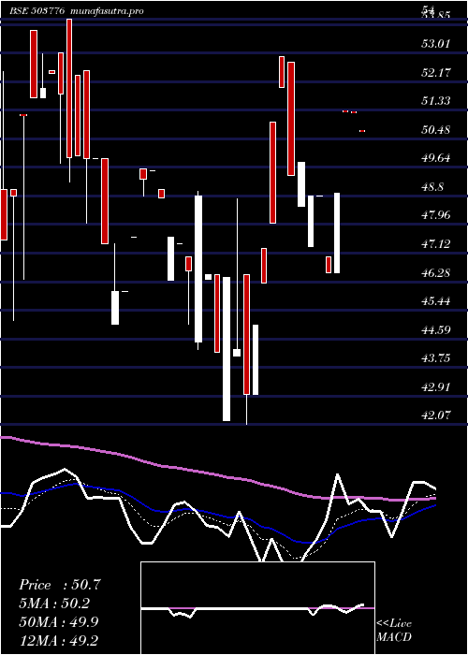Select the 48.8 price axis label
This screenshot has width=468, height=655.
(432, 187)
